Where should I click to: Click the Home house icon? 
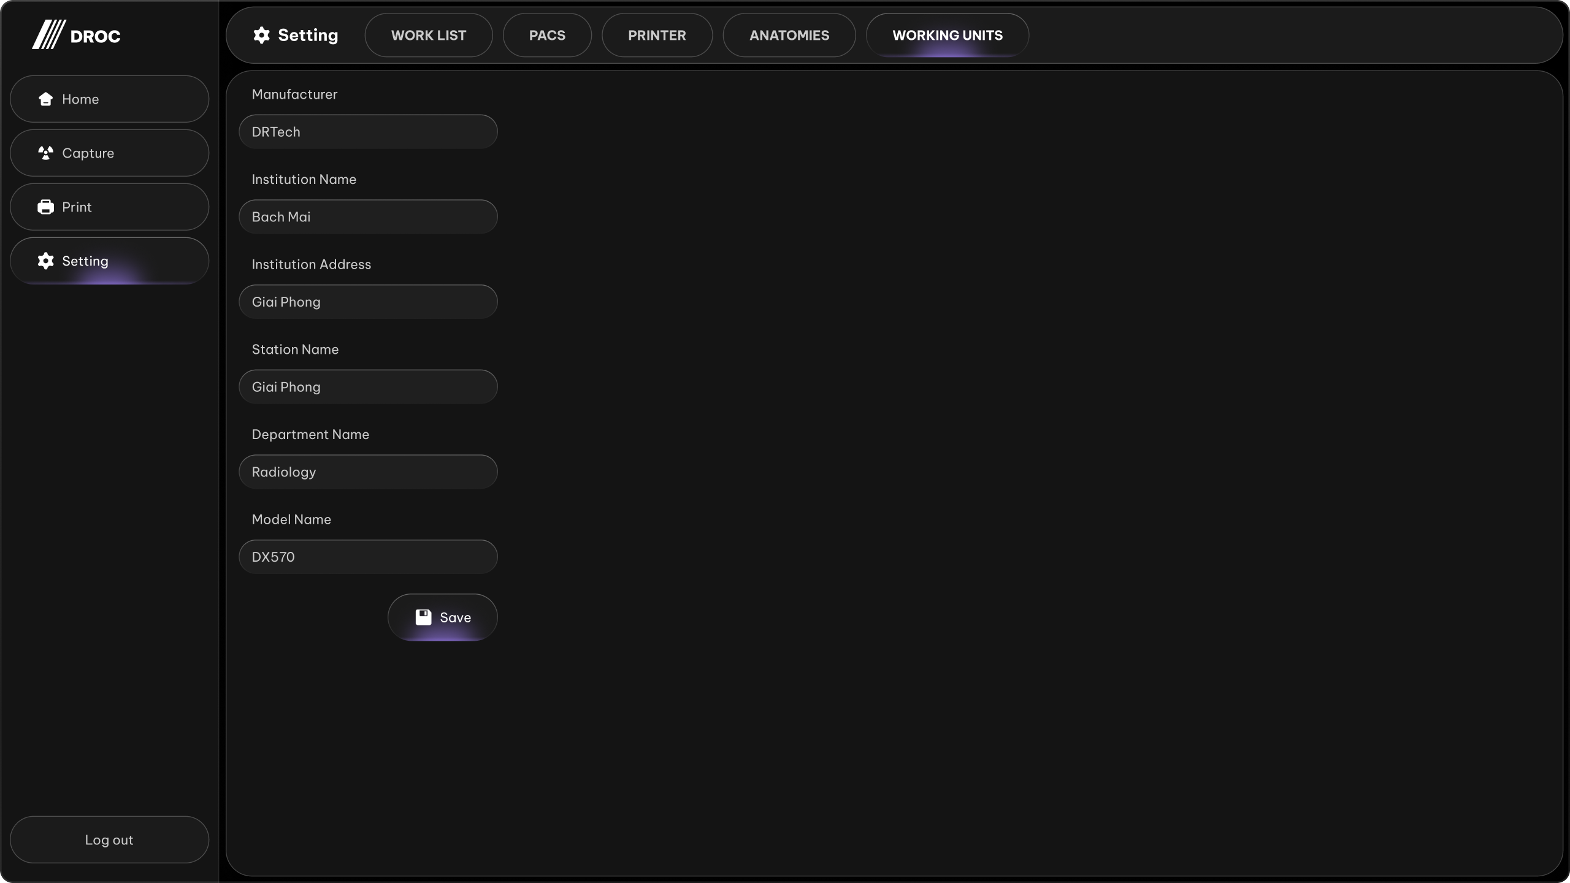45,99
